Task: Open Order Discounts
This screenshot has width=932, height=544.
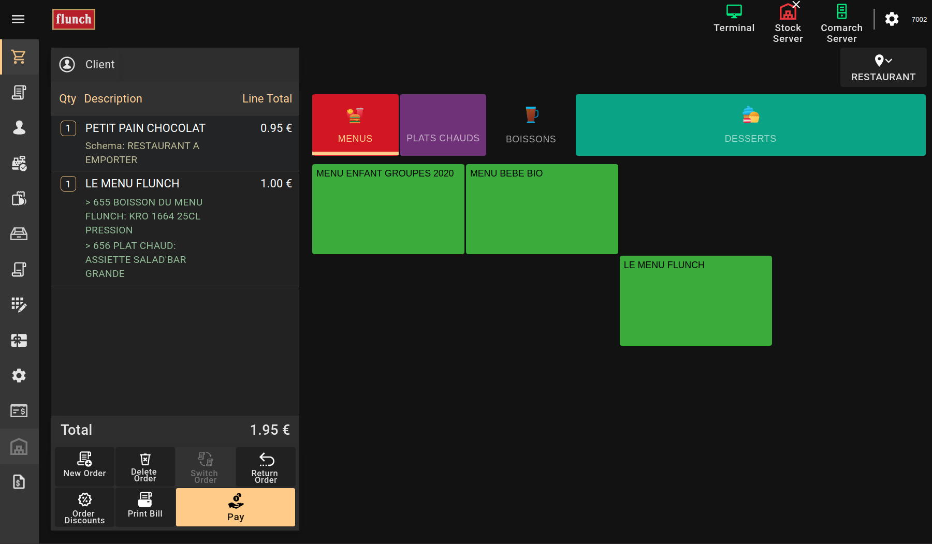Action: click(84, 507)
